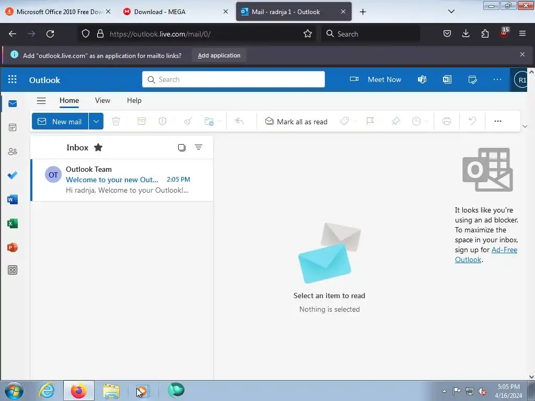Click the Report shield icon in ribbon
The height and width of the screenshot is (401, 535).
[x=162, y=121]
